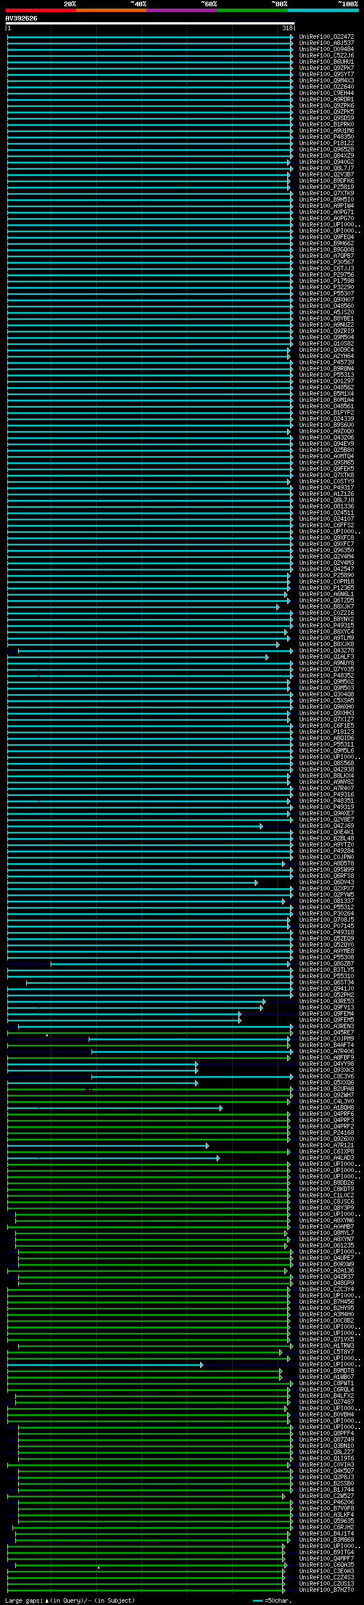
Task: Click the green ~80% legend segment
Action: pos(253,10)
